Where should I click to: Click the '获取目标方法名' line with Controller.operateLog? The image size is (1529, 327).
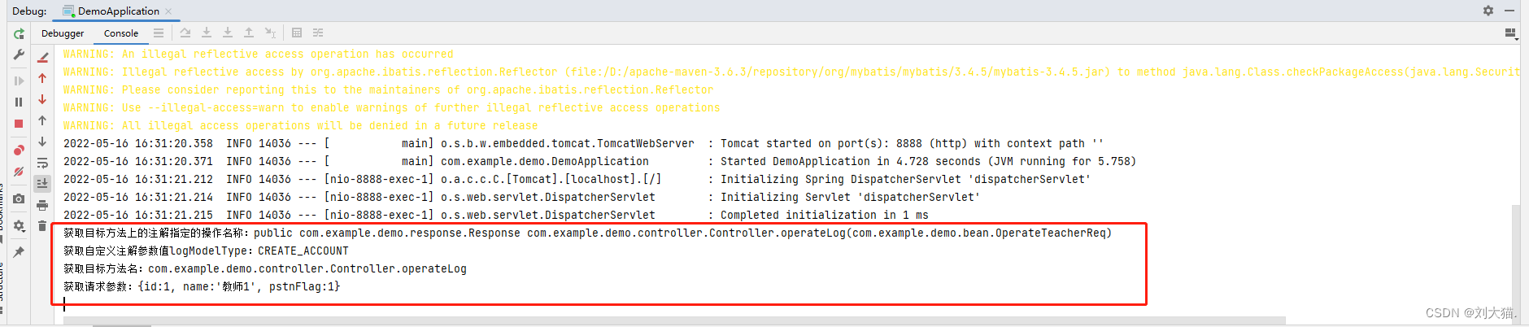click(265, 268)
